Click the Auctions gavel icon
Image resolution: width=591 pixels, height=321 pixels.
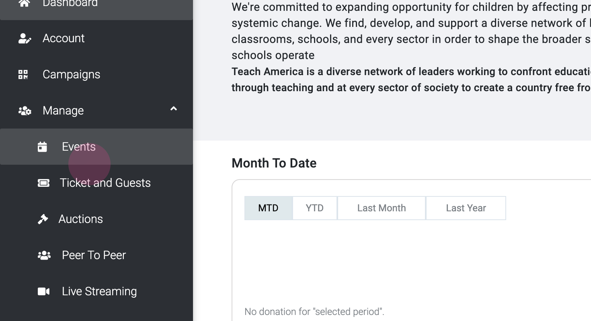coord(43,219)
